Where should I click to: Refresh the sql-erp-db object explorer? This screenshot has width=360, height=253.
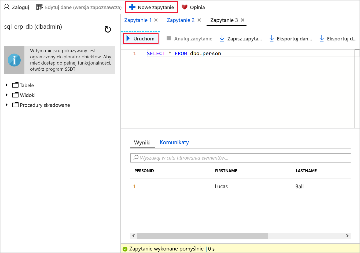coord(108,29)
